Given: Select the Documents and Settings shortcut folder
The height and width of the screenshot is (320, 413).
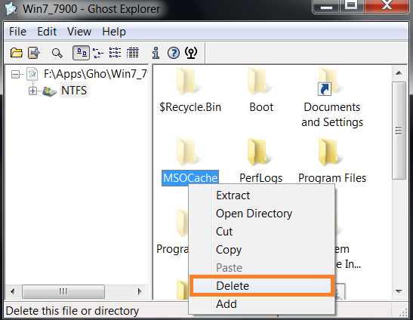Looking at the screenshot, I should [x=332, y=97].
